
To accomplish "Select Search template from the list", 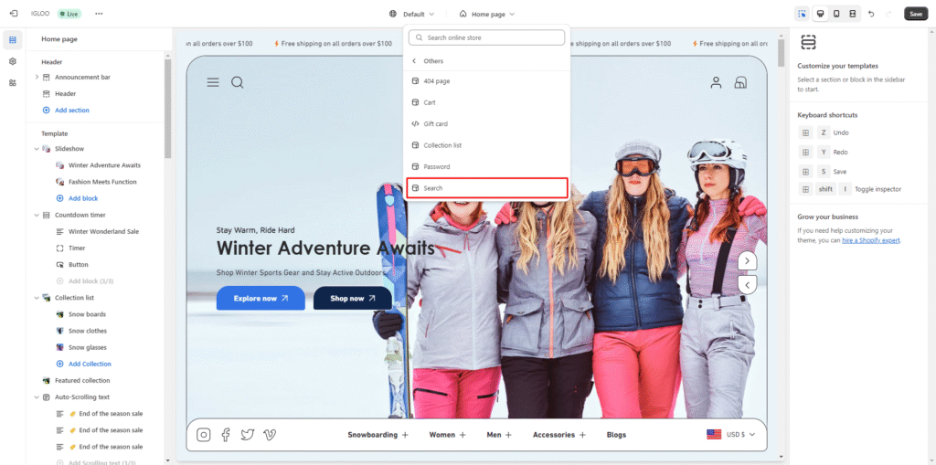I will (x=487, y=188).
